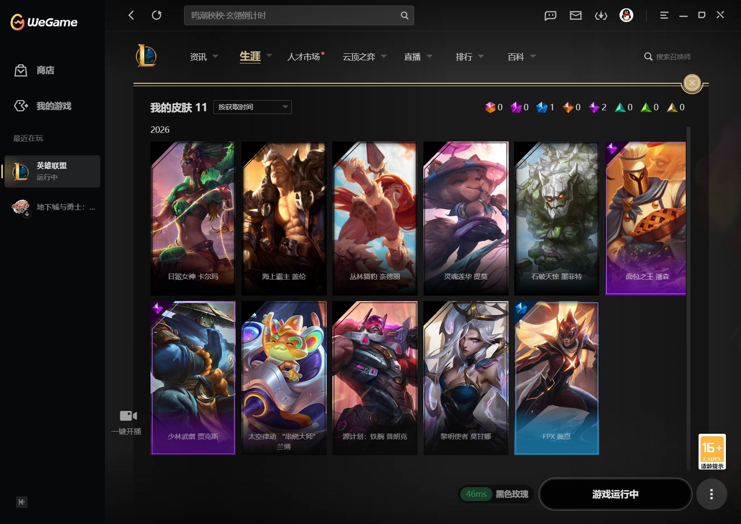Open the chat message bubble icon
The width and height of the screenshot is (741, 524).
click(x=550, y=16)
